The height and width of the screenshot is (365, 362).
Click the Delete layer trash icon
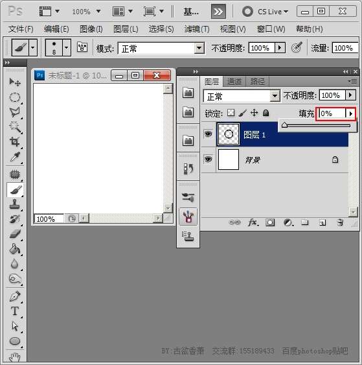pyautogui.click(x=340, y=223)
